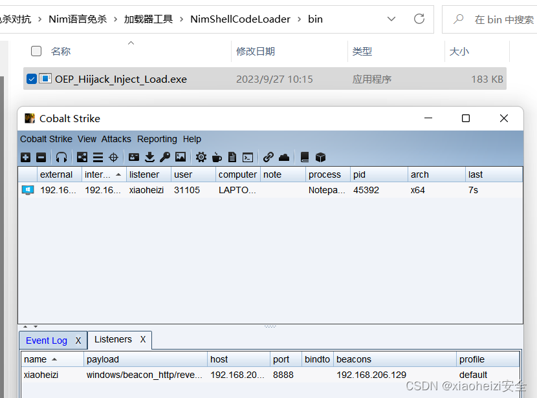Manage web server via cloud icon
The width and height of the screenshot is (537, 398).
point(284,157)
